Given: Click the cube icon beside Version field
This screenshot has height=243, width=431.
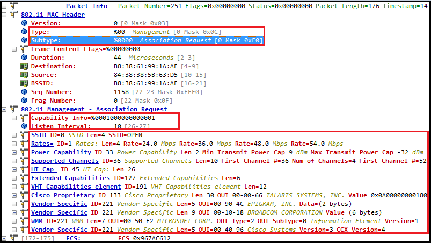Looking at the screenshot, I should pyautogui.click(x=24, y=23).
